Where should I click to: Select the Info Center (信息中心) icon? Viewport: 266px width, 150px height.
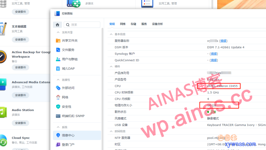pos(58,135)
